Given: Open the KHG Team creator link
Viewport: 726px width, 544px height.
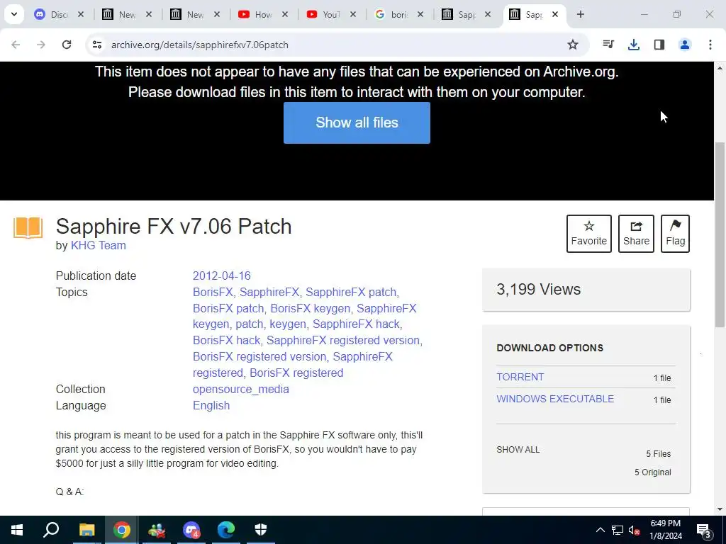Looking at the screenshot, I should point(98,245).
